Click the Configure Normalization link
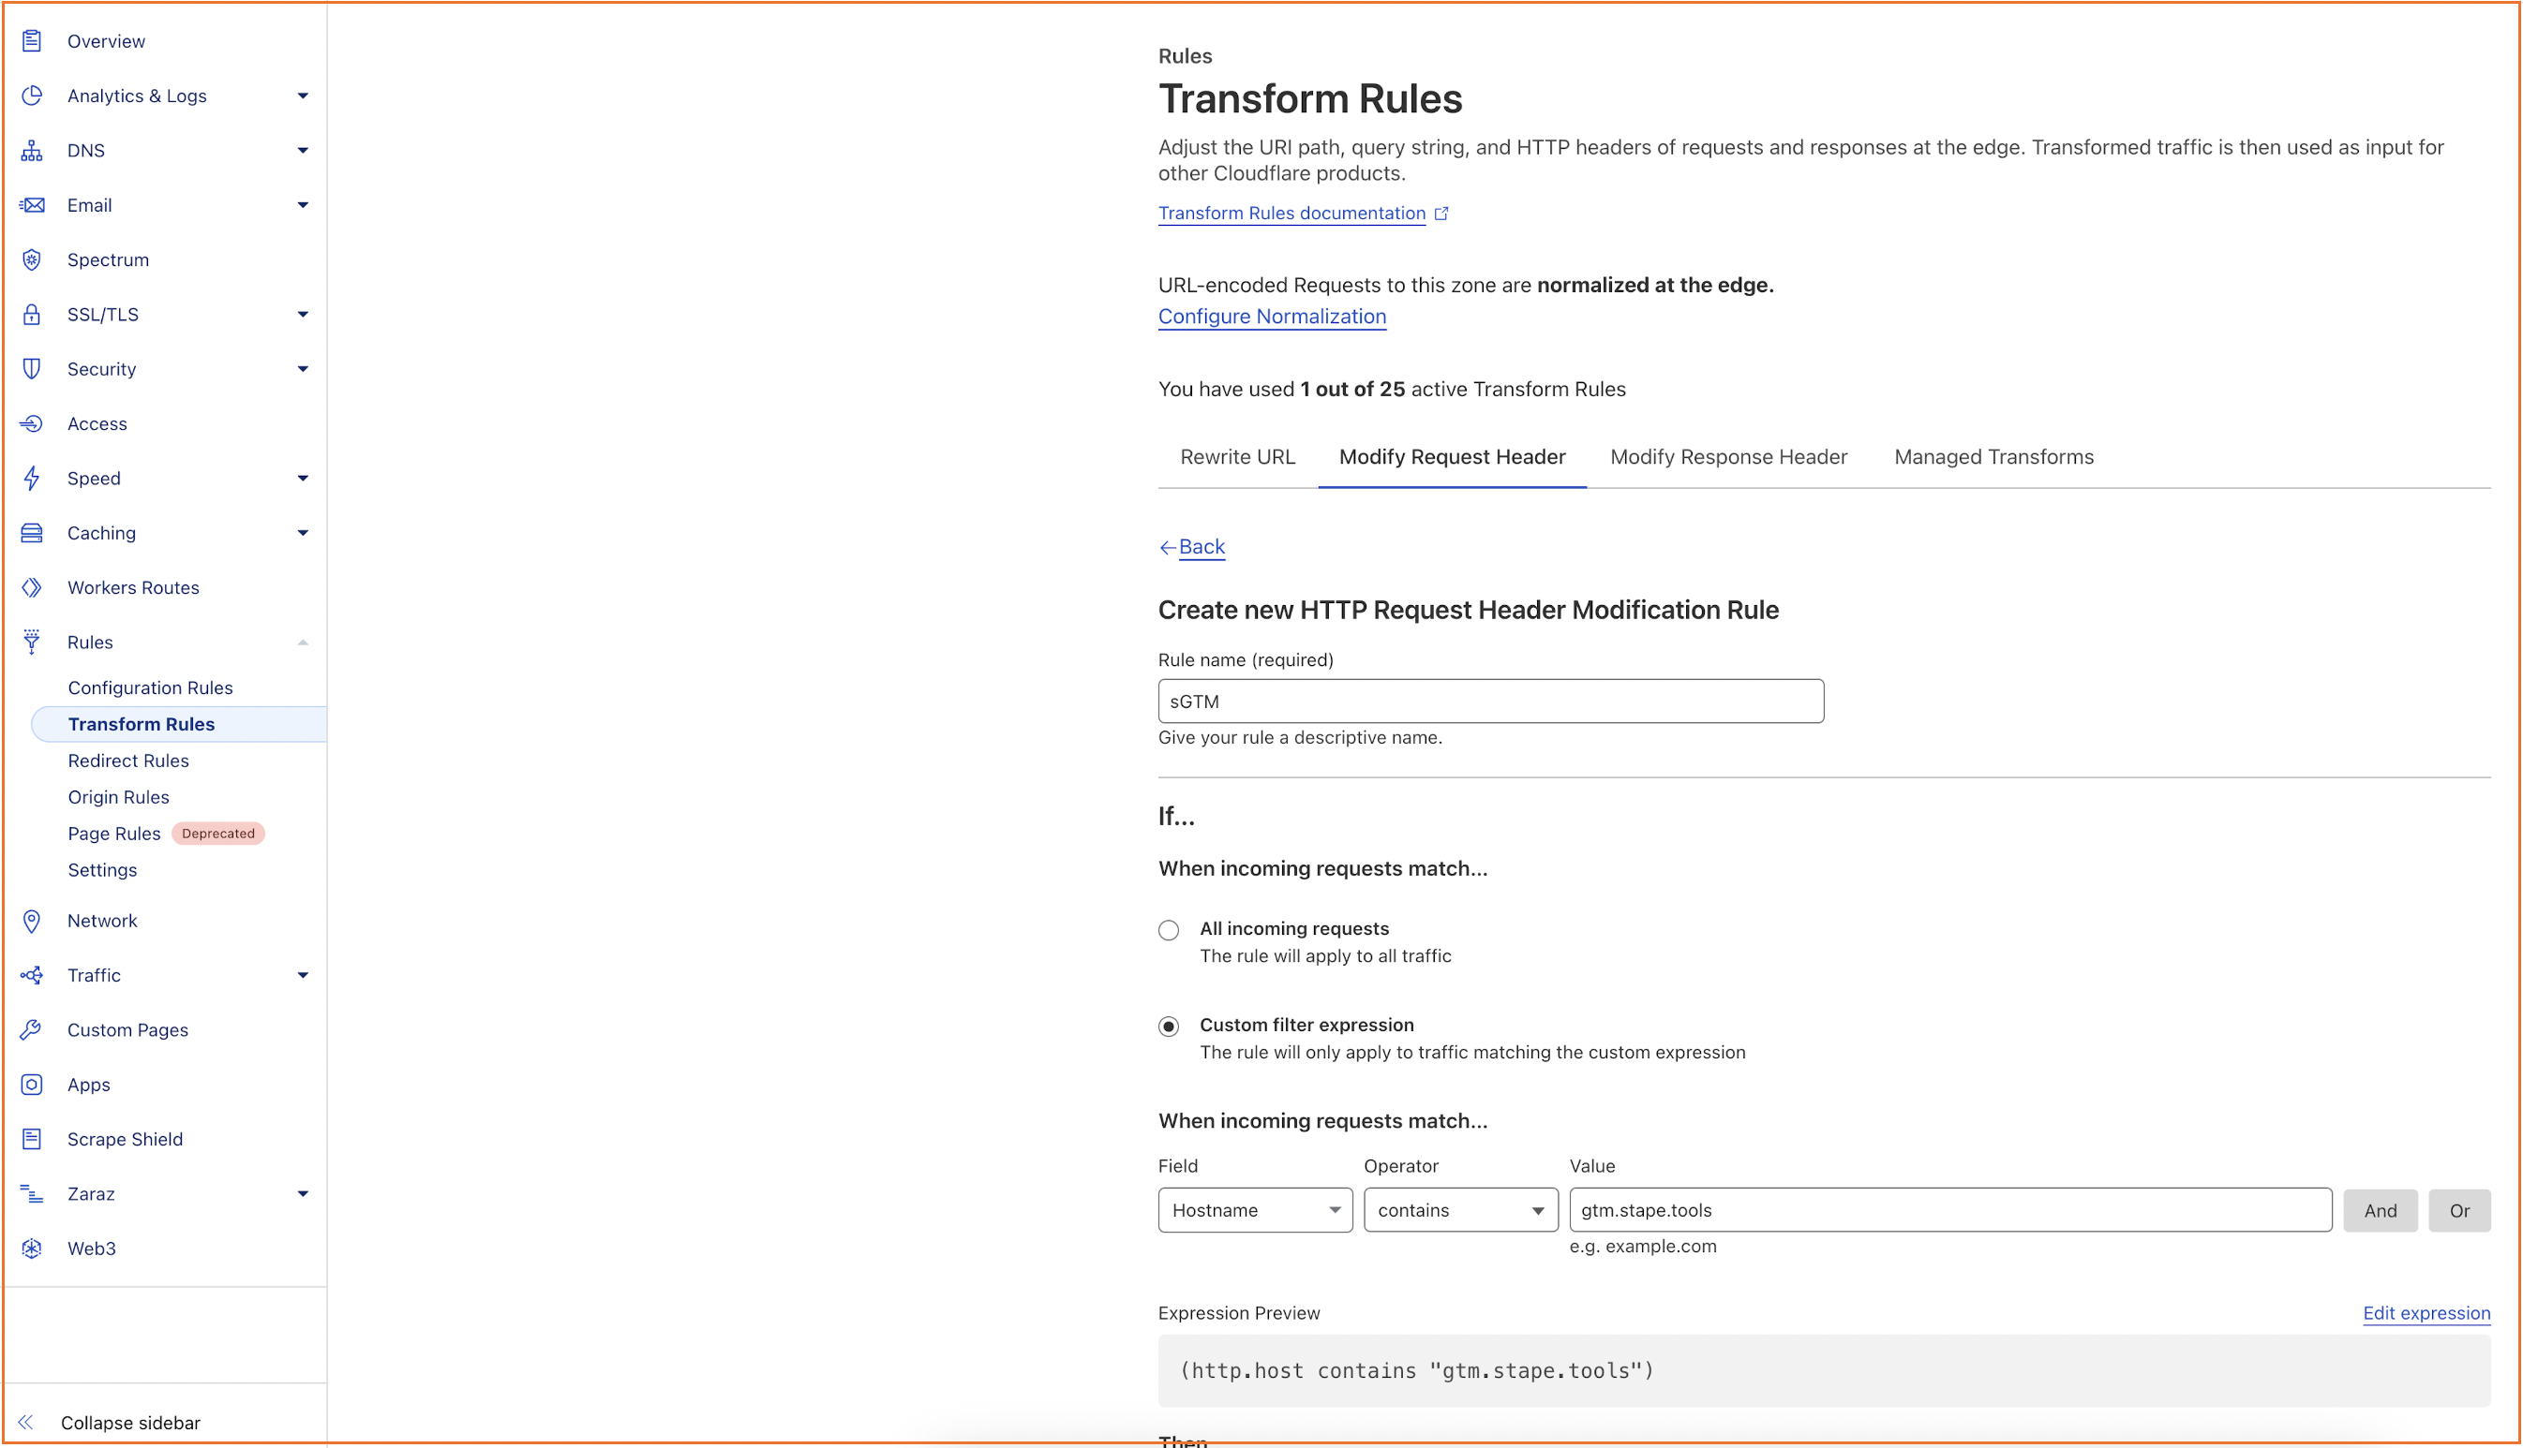Image resolution: width=2523 pixels, height=1448 pixels. pyautogui.click(x=1272, y=316)
